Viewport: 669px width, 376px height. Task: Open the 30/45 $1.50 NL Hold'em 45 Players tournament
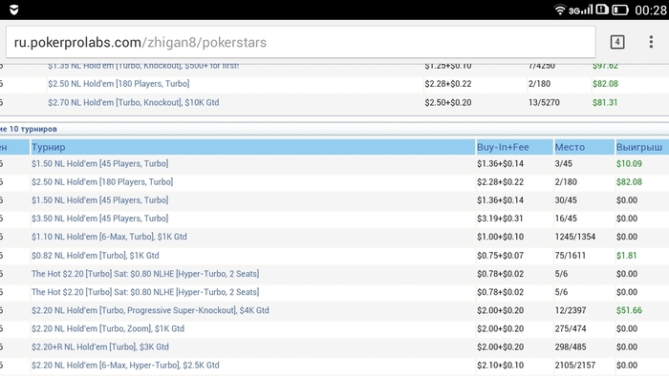coord(99,200)
